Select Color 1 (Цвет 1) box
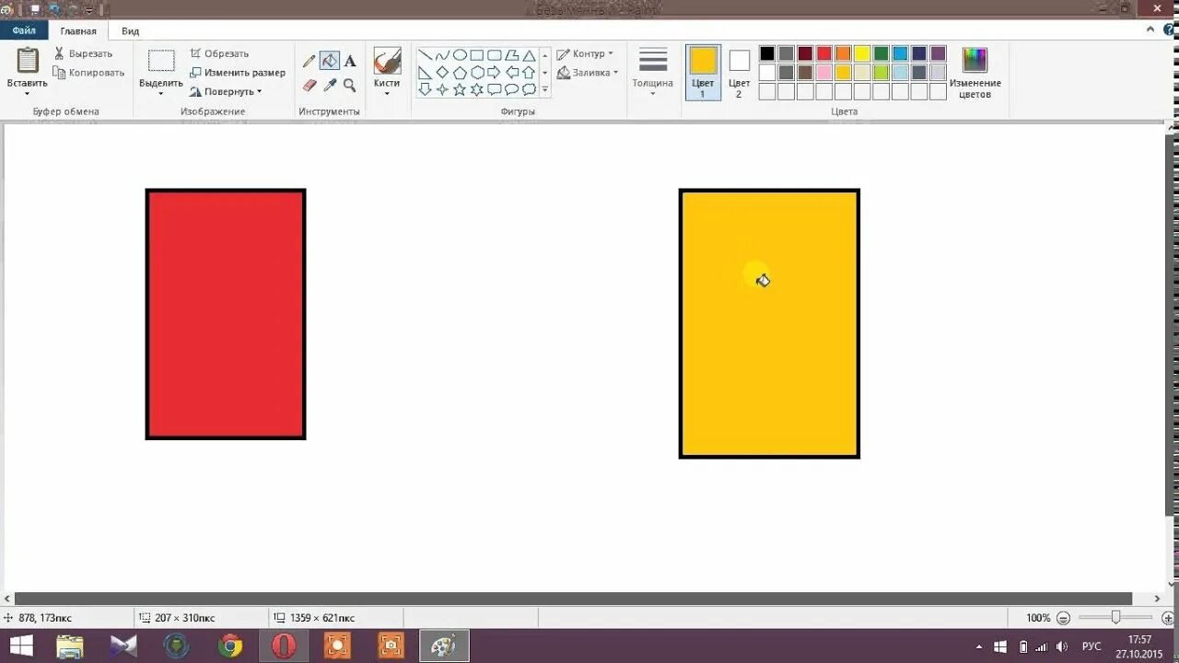This screenshot has width=1179, height=663. [703, 73]
